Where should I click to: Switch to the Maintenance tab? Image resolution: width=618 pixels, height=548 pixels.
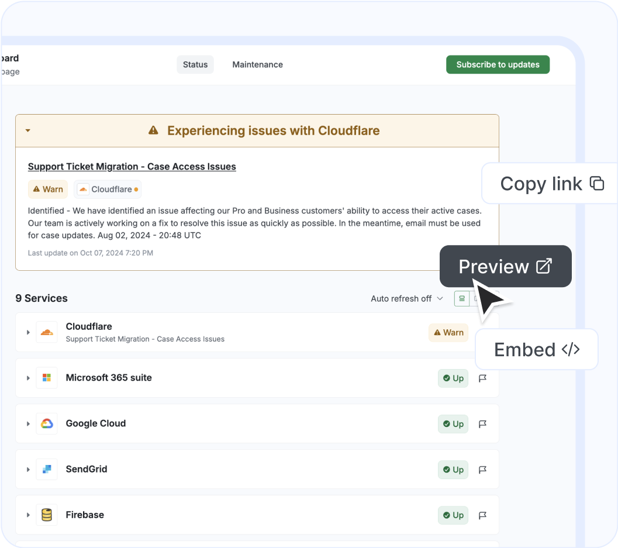click(257, 64)
